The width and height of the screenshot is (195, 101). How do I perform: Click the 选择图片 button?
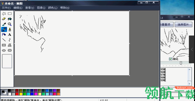coord(183,24)
